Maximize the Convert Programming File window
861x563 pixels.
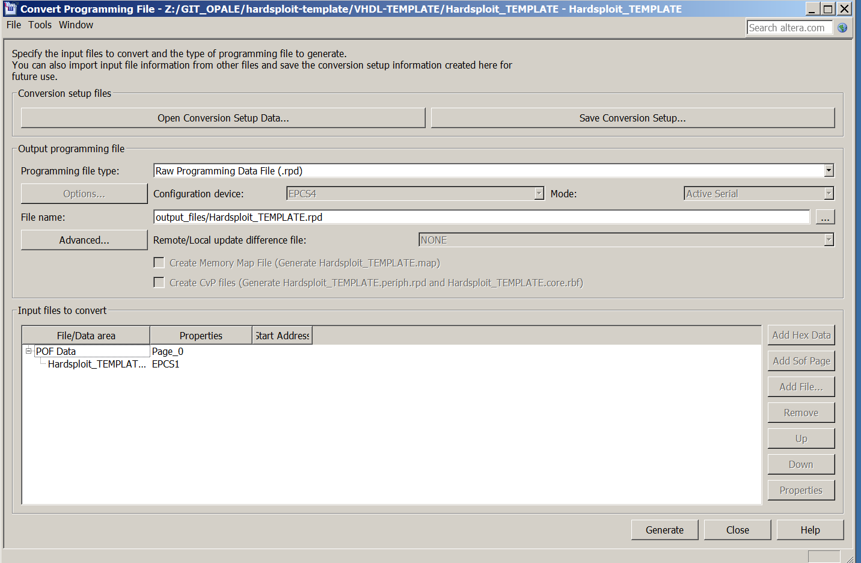pos(828,8)
